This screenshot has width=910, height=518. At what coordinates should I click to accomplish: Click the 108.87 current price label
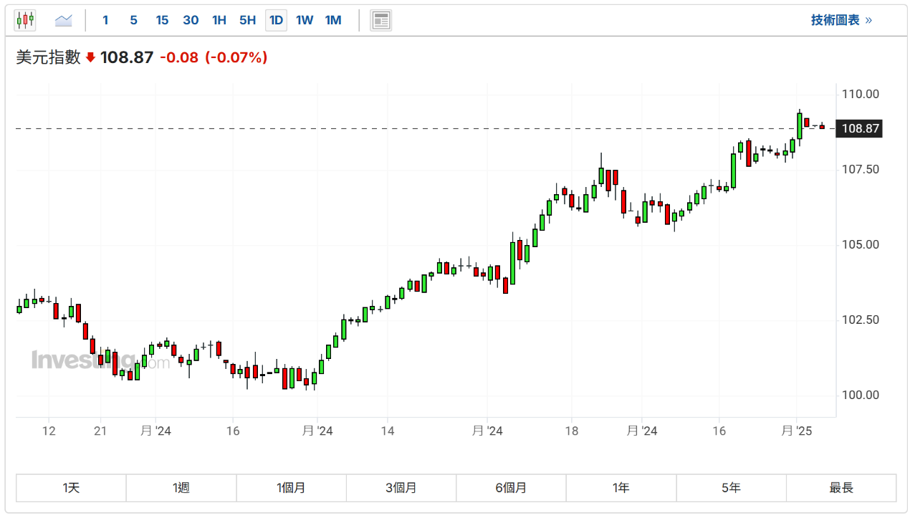point(861,129)
